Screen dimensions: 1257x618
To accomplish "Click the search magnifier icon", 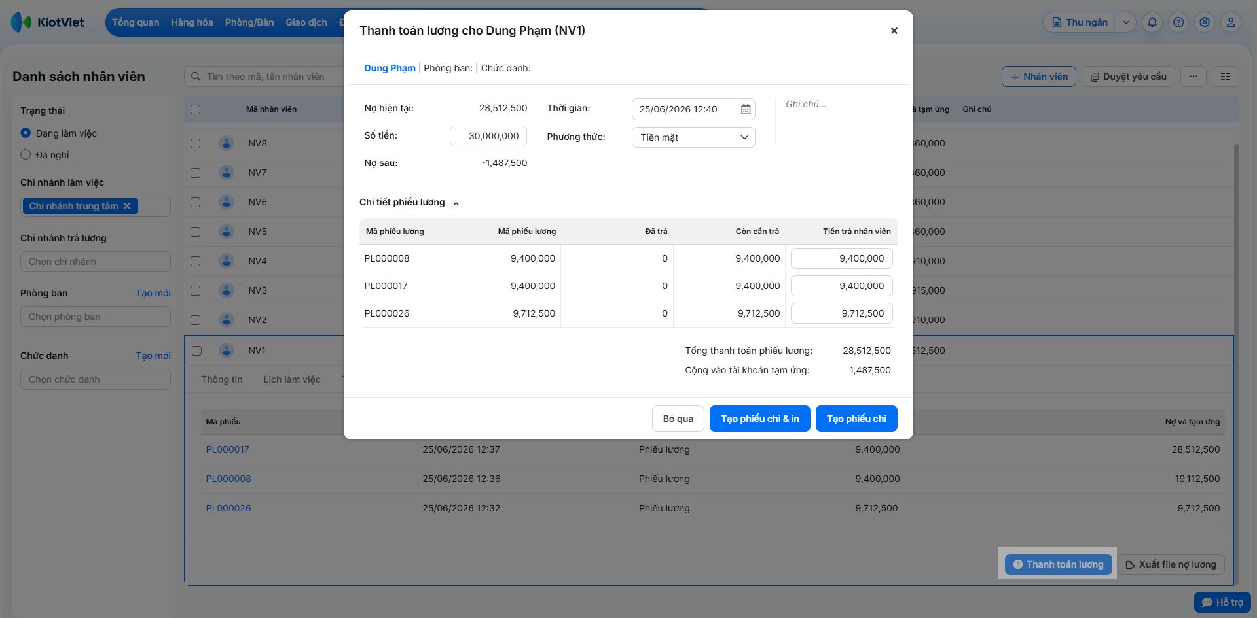I will tap(196, 77).
